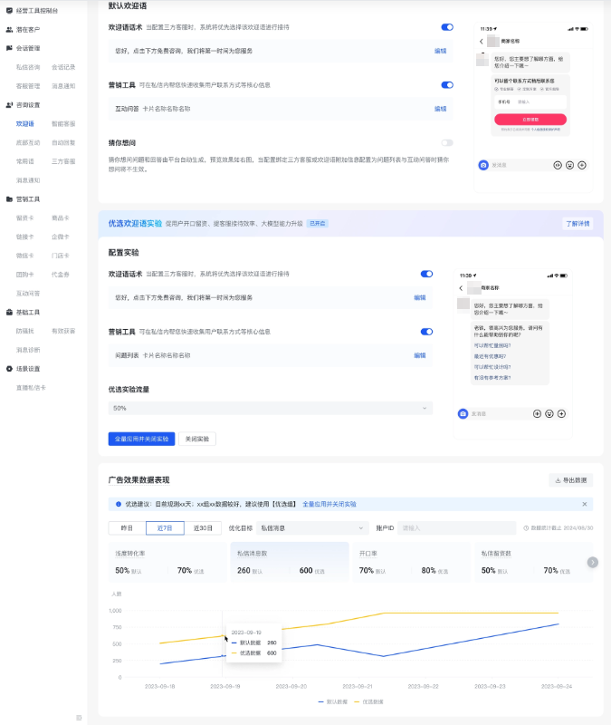Open the 优化目标 私信消息 dropdown
This screenshot has width=611, height=725.
tap(312, 528)
